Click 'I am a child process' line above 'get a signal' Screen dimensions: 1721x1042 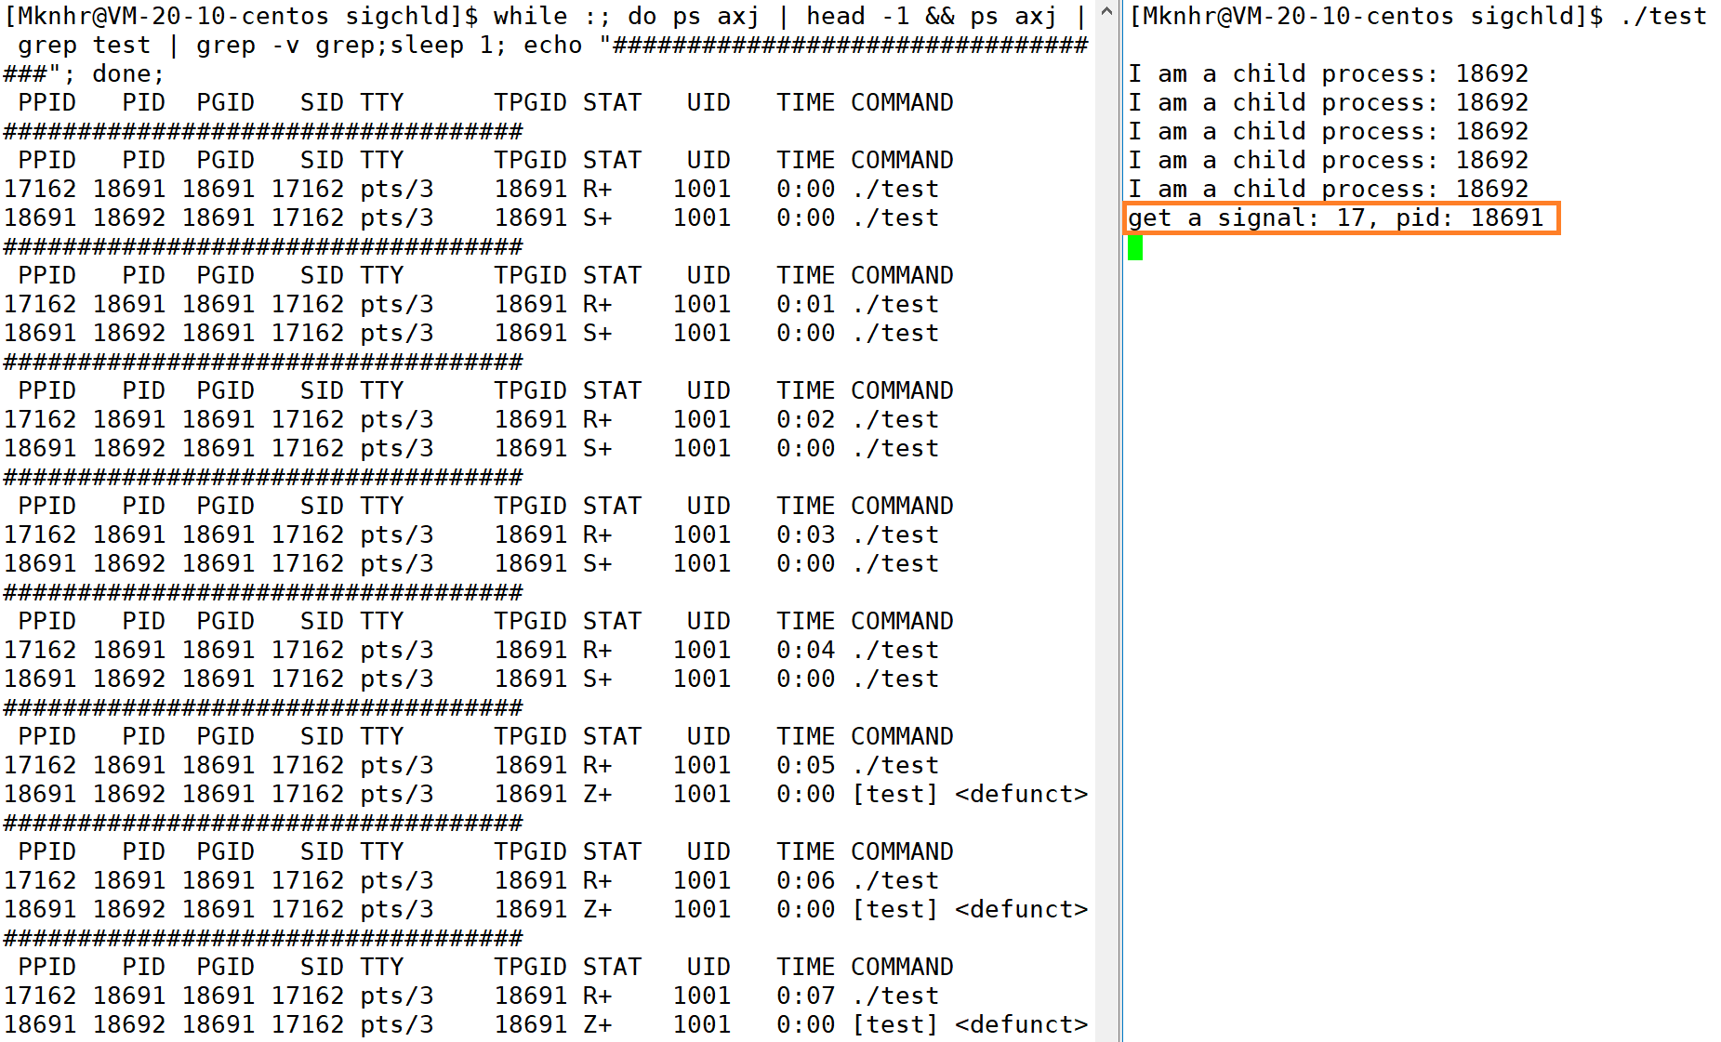click(x=1329, y=190)
